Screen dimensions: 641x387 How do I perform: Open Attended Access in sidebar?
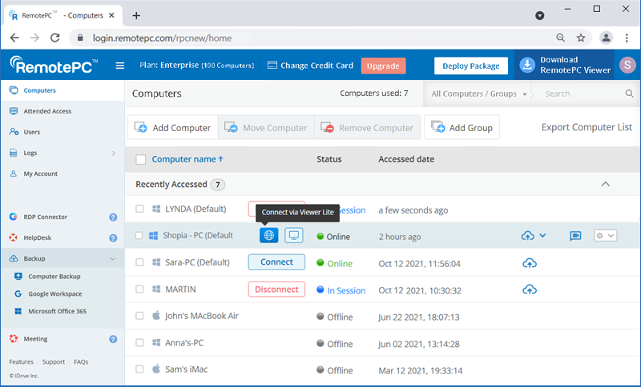(47, 111)
